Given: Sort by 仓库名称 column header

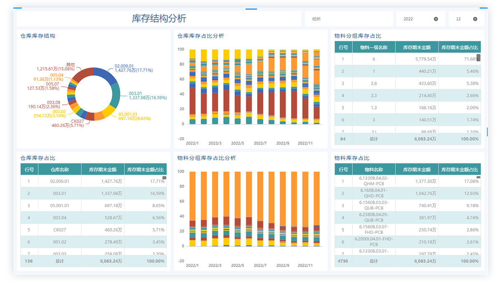Looking at the screenshot, I should 60,170.
